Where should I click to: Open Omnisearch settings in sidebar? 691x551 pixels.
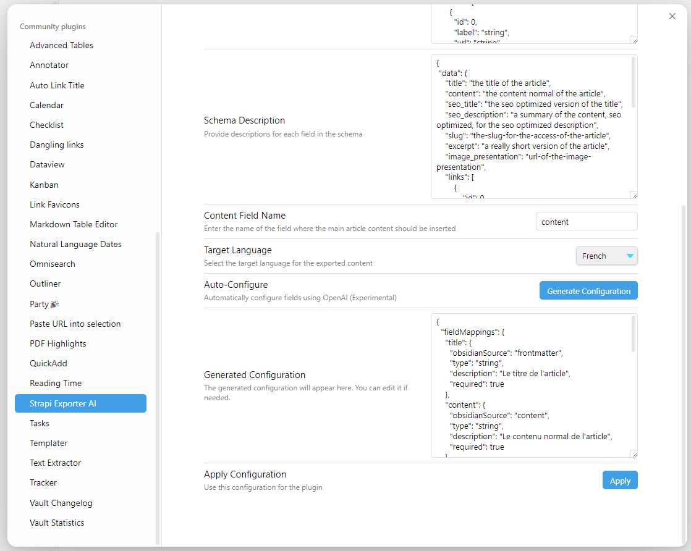53,264
